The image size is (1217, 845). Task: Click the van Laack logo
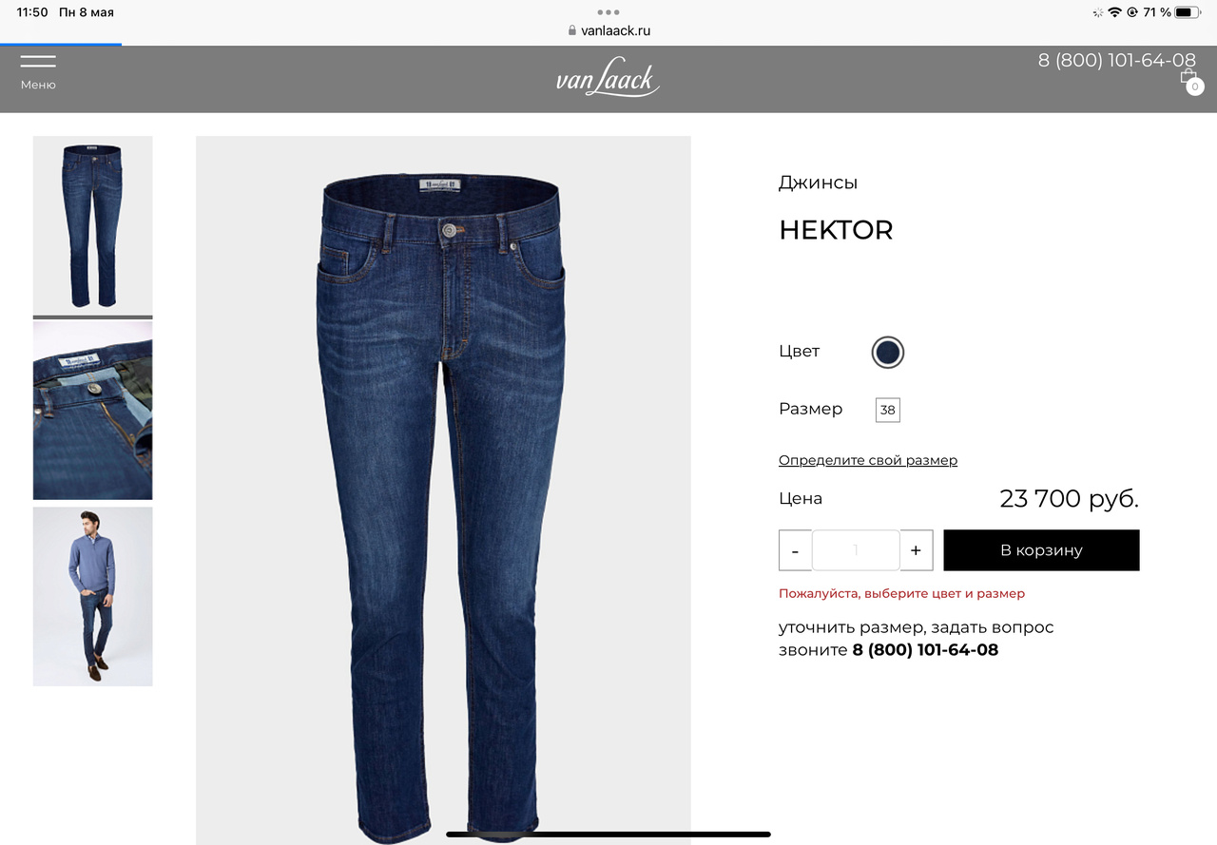click(x=608, y=79)
